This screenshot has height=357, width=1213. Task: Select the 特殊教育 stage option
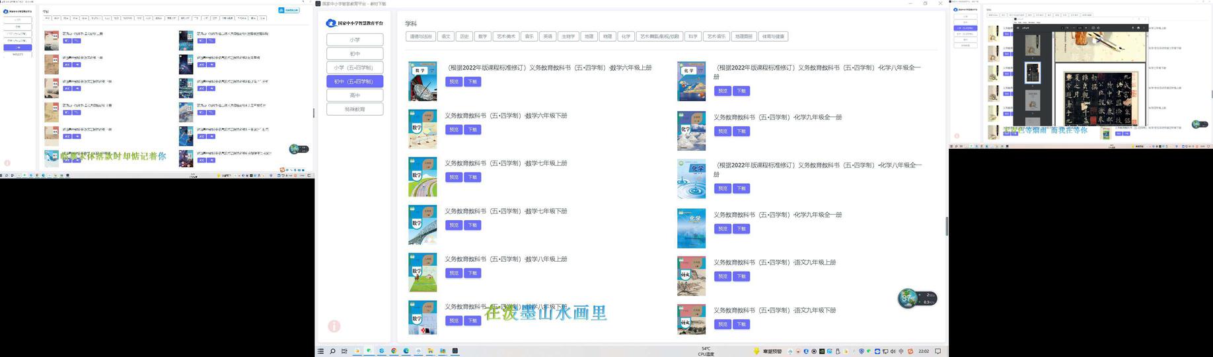pos(355,109)
